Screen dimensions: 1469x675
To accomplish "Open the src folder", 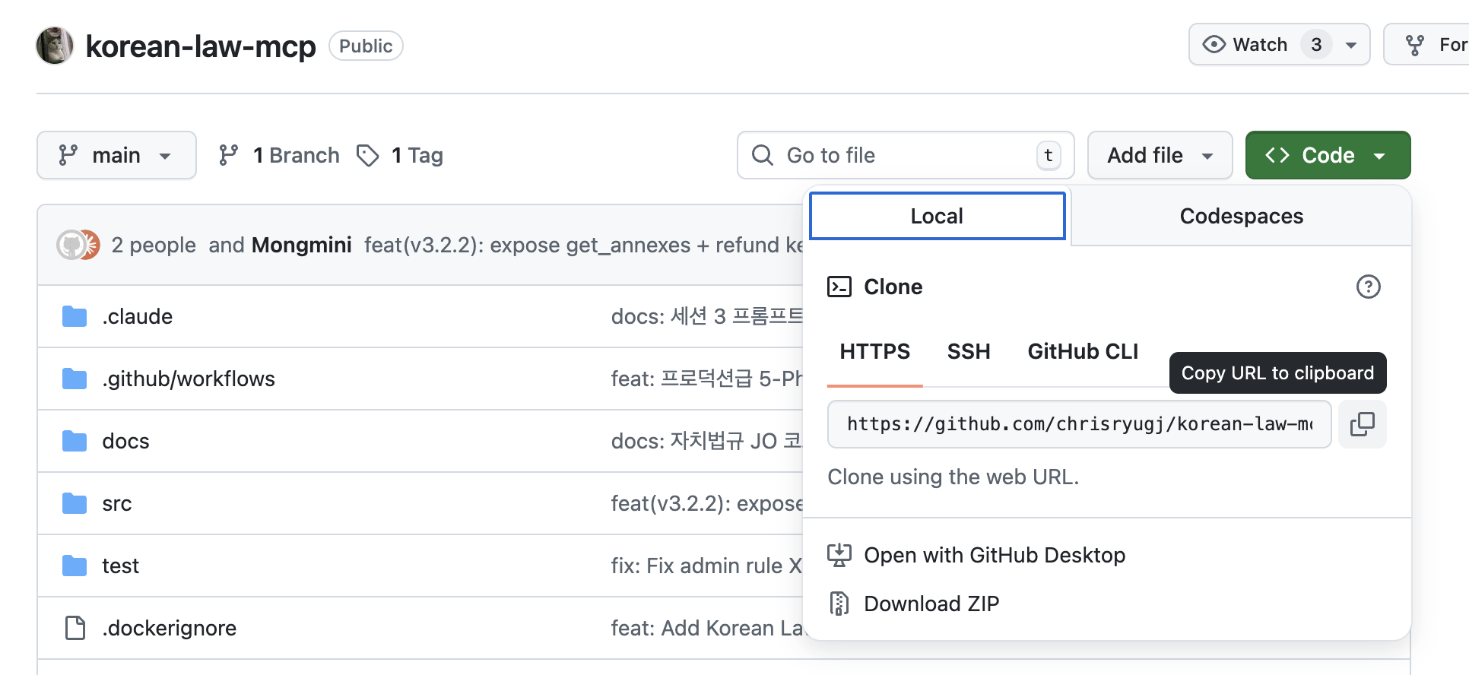I will (x=117, y=503).
